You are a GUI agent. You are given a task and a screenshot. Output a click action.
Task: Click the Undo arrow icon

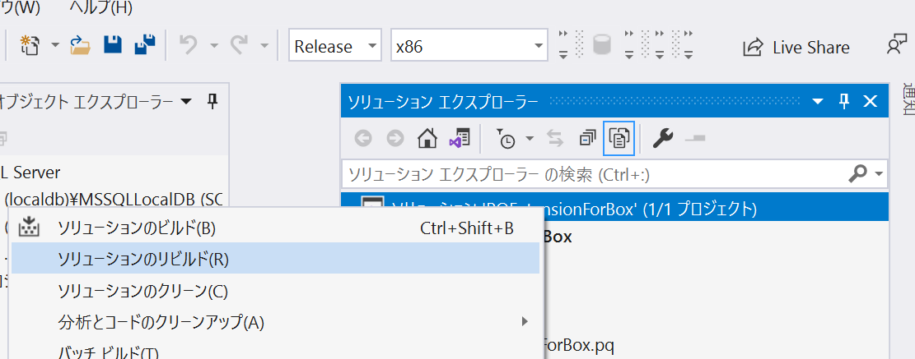pos(188,45)
